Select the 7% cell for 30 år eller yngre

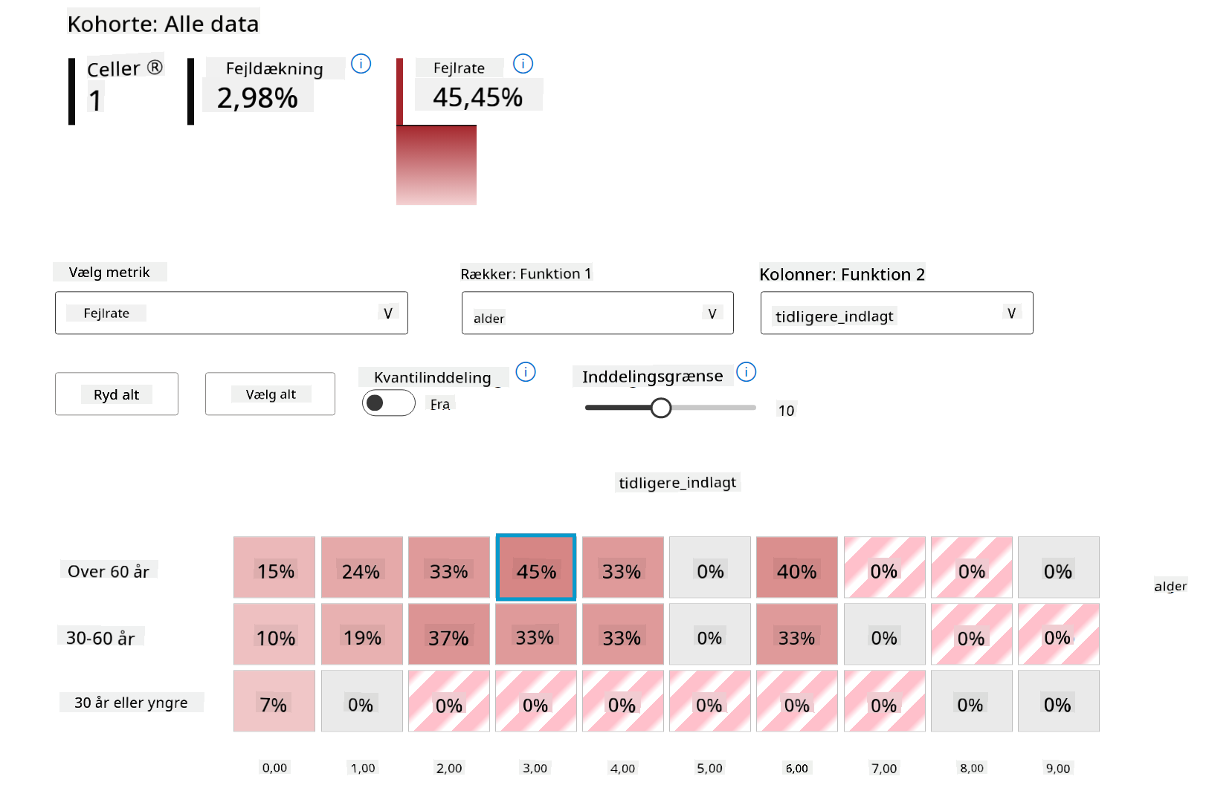(274, 701)
